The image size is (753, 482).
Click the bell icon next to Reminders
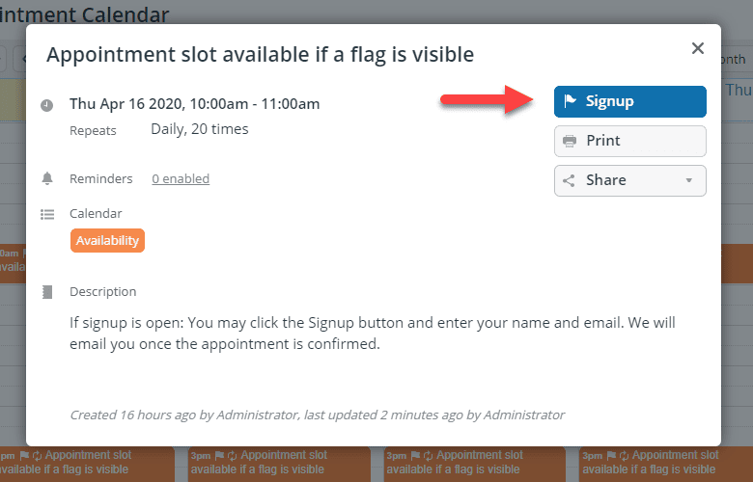47,178
